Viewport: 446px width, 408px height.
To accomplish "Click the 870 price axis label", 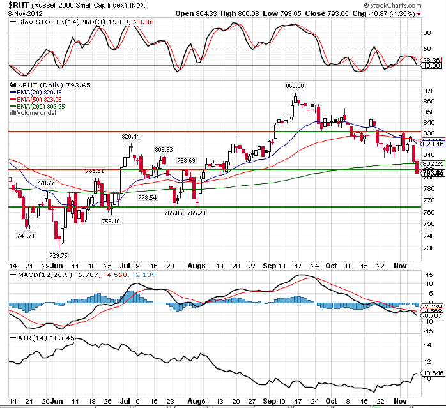I will pos(429,91).
